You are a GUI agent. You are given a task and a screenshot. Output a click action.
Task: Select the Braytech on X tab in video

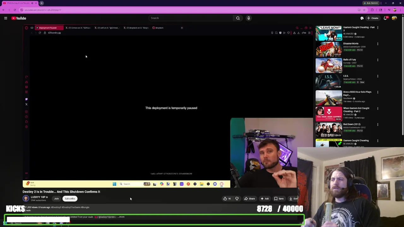click(136, 28)
